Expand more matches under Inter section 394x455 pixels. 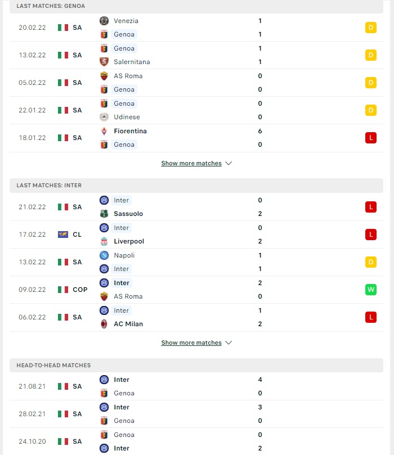[x=191, y=343]
